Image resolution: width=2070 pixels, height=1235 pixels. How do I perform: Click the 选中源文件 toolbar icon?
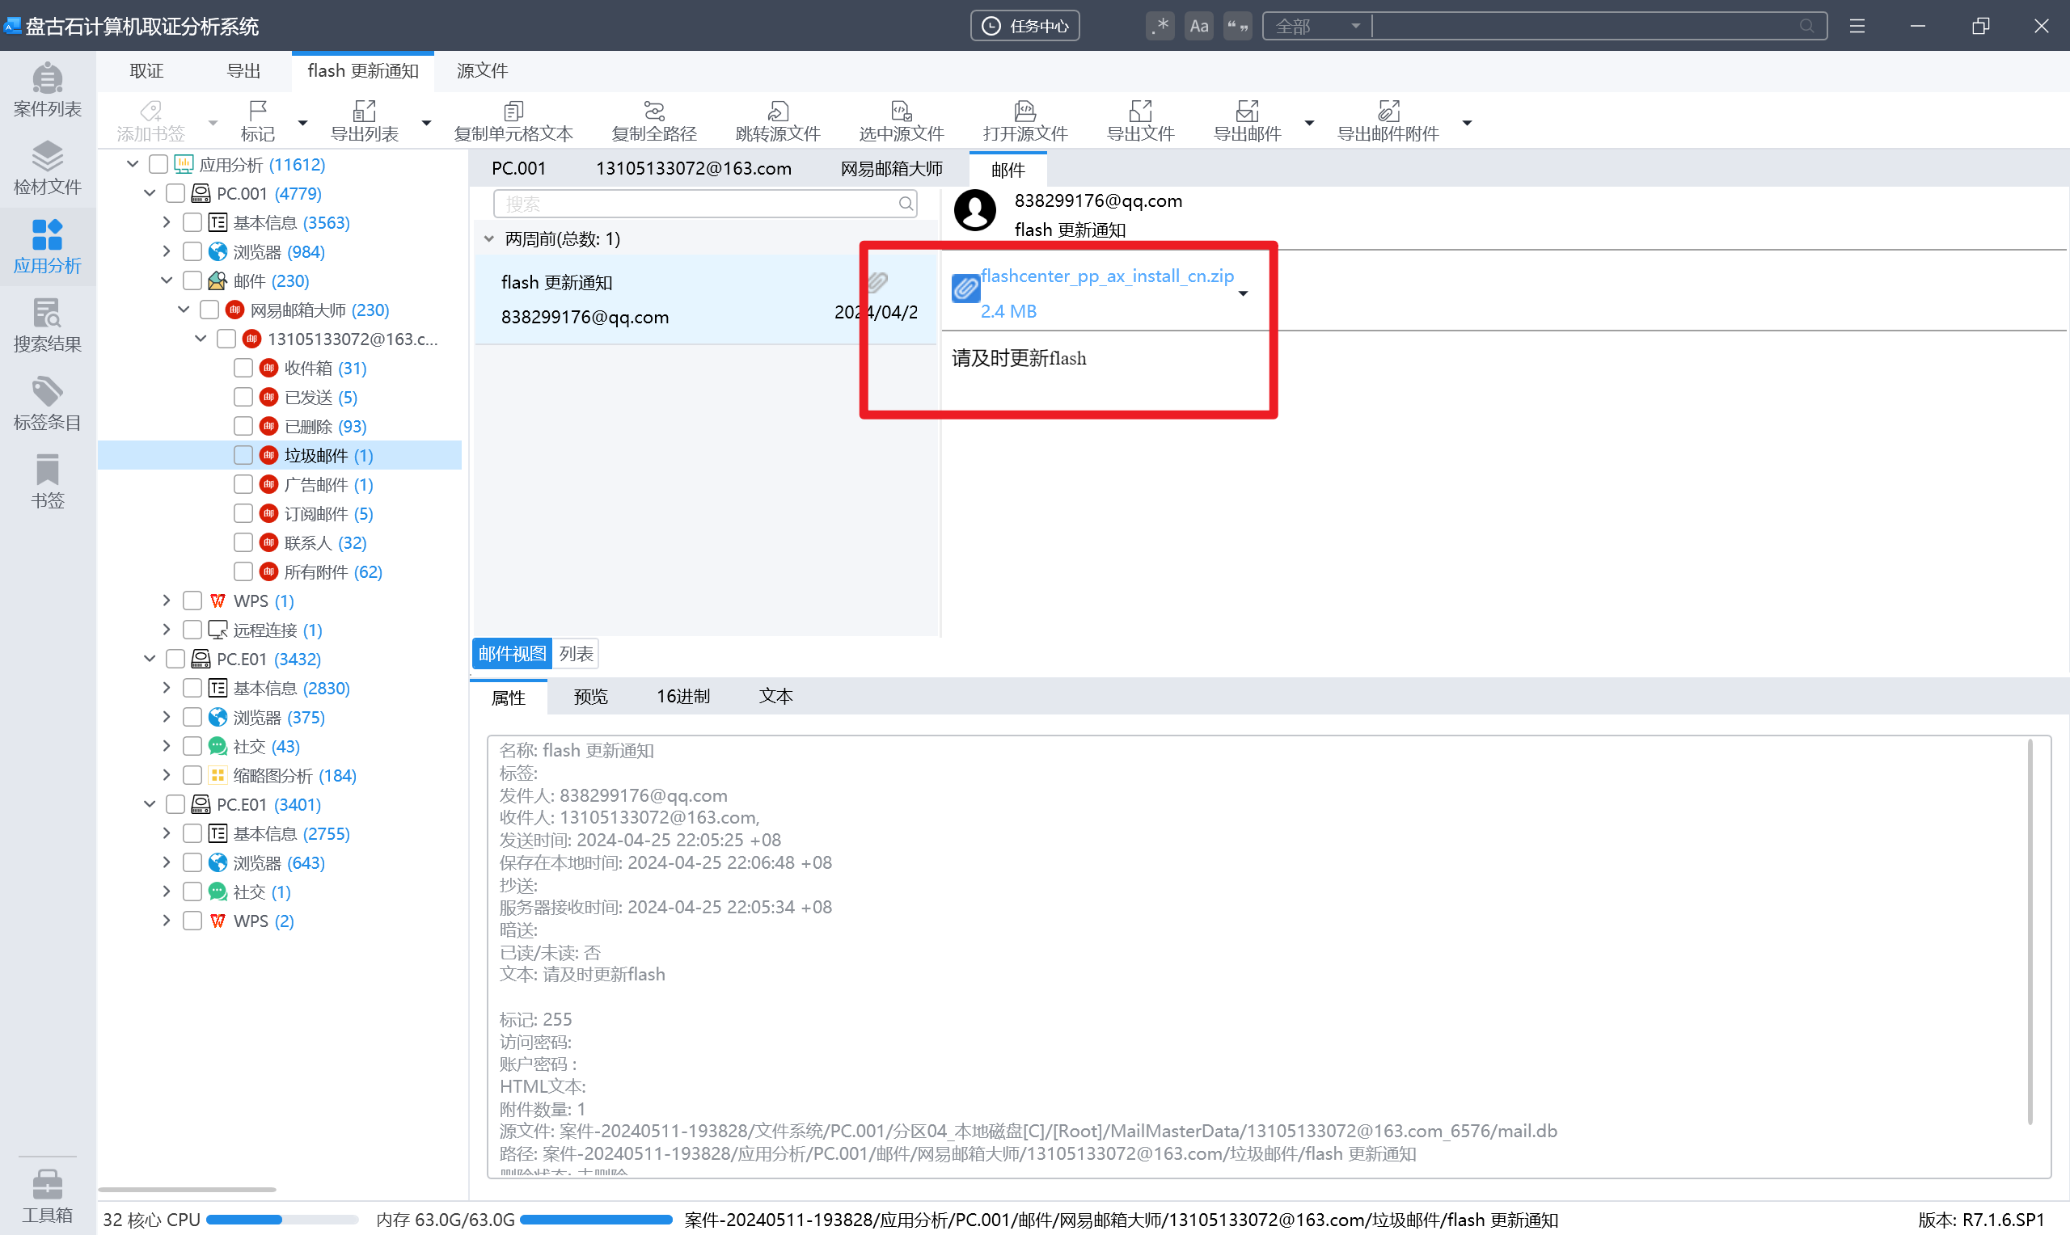coord(902,121)
